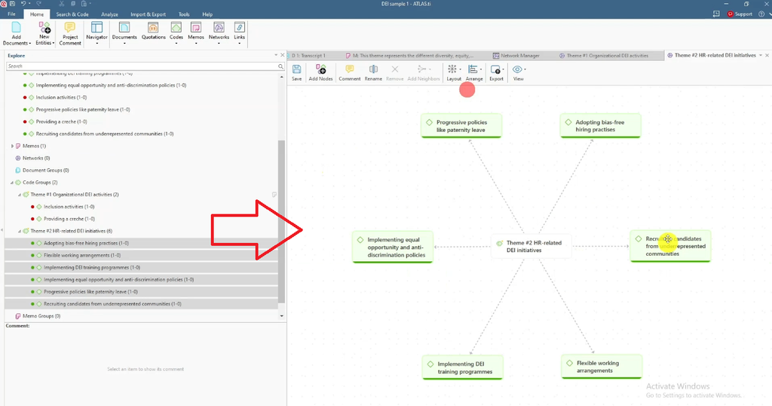Screen dimensions: 772x406
Task: Select Implementing DEI training programmes node
Action: (x=462, y=368)
